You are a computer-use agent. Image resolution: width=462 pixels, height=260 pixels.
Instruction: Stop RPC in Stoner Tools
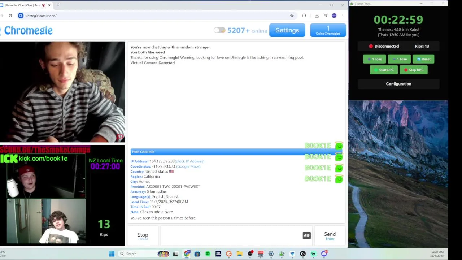click(x=414, y=70)
